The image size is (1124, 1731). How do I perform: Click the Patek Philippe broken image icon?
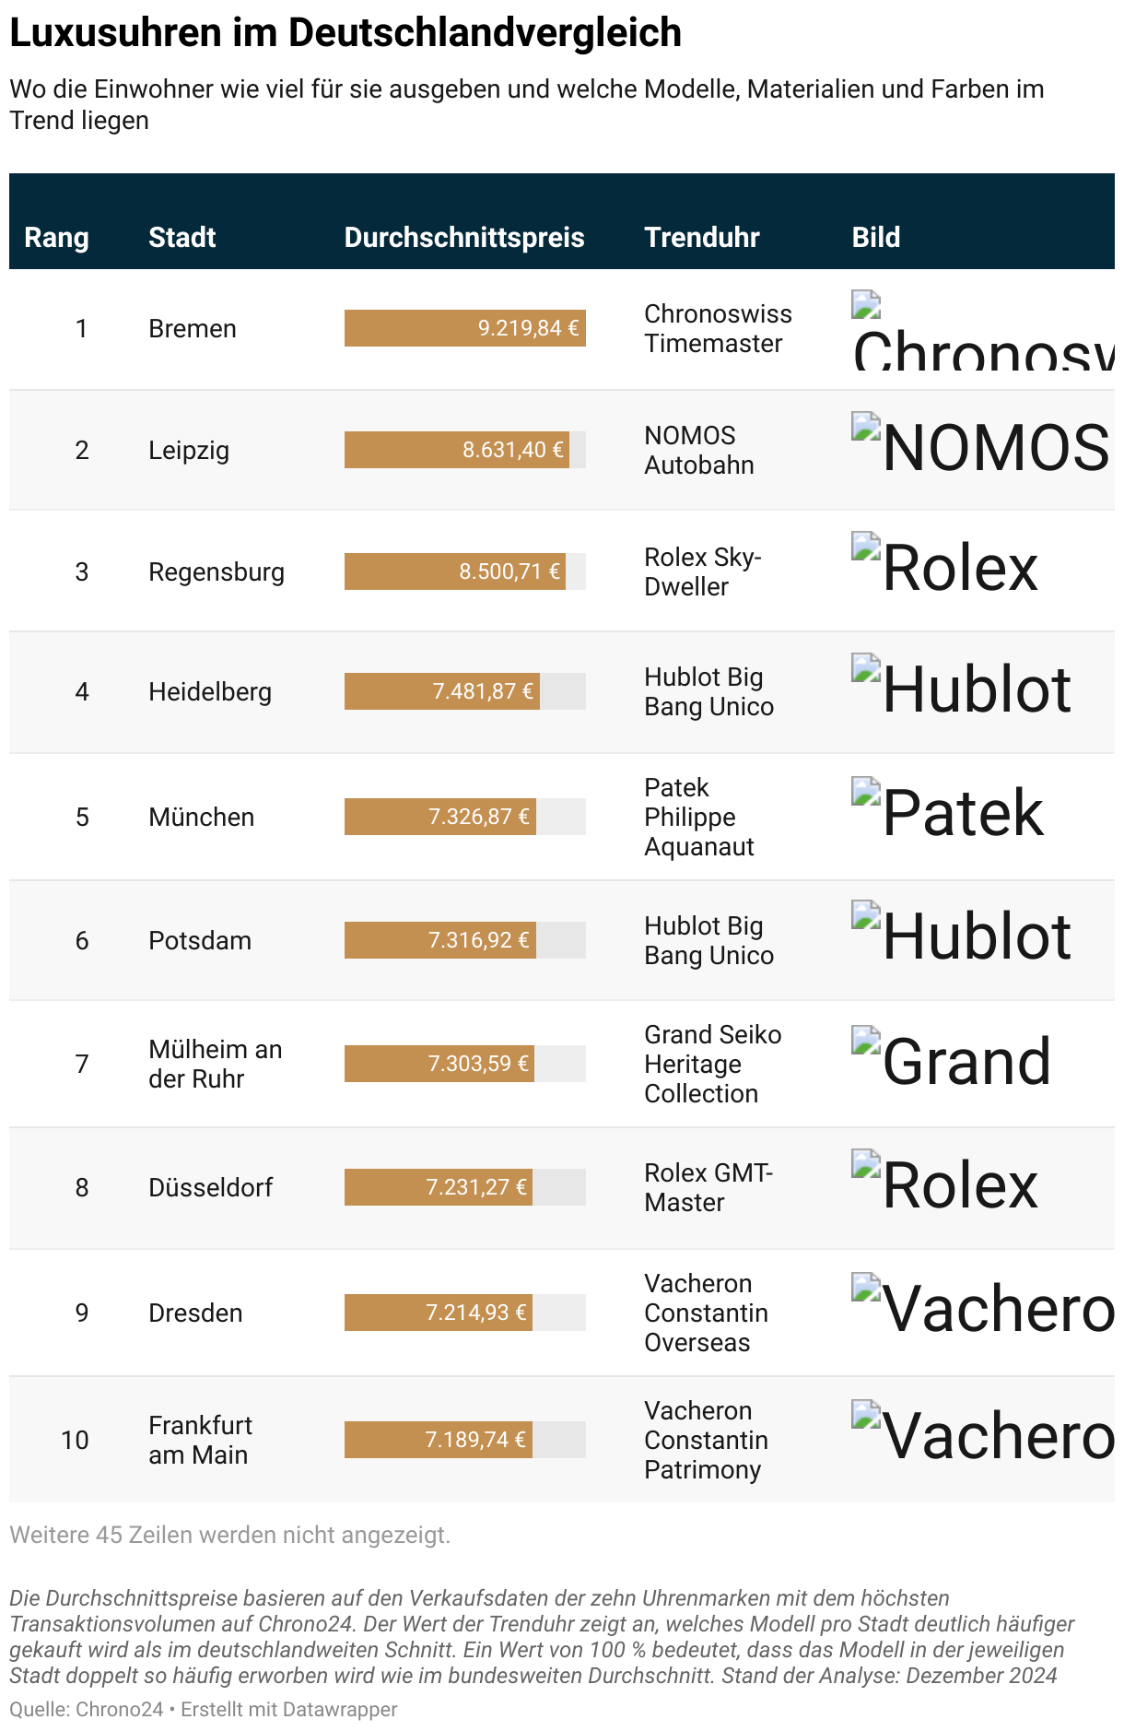(866, 791)
